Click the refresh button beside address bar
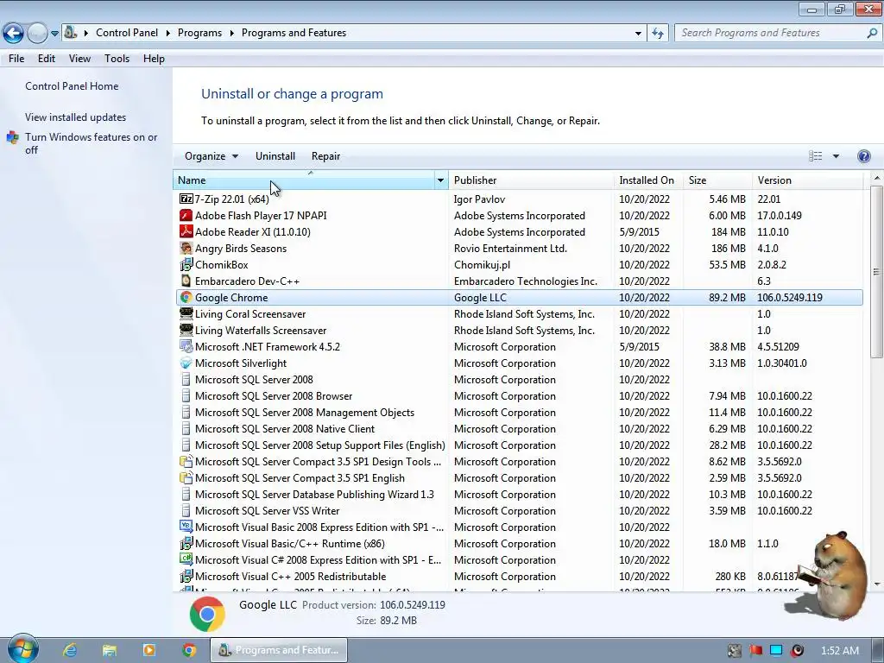 pyautogui.click(x=657, y=33)
